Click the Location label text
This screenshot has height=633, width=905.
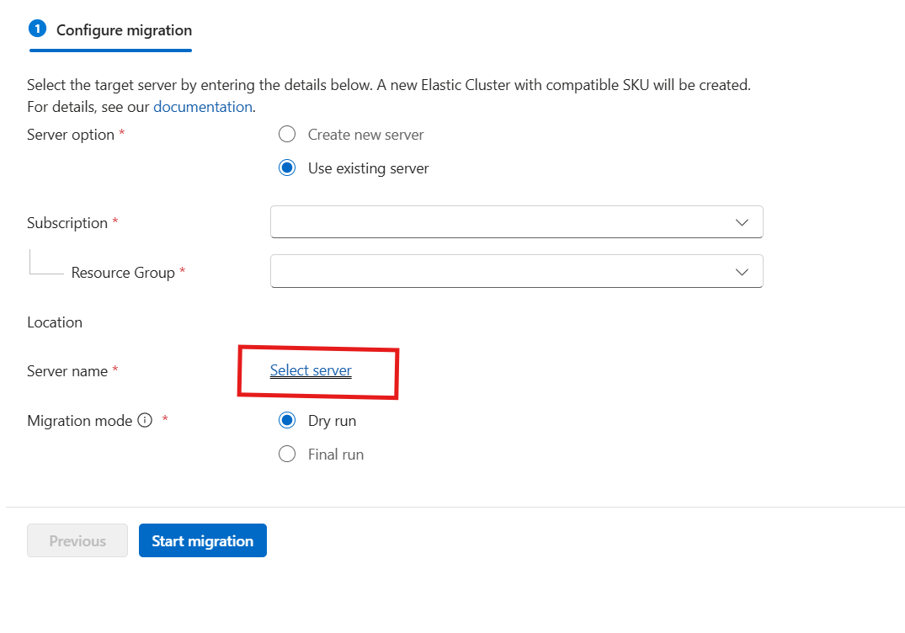pyautogui.click(x=55, y=322)
